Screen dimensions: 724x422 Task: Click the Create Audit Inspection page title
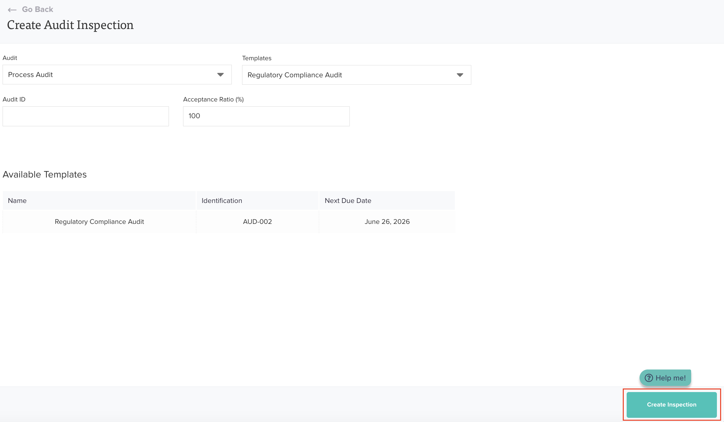70,25
